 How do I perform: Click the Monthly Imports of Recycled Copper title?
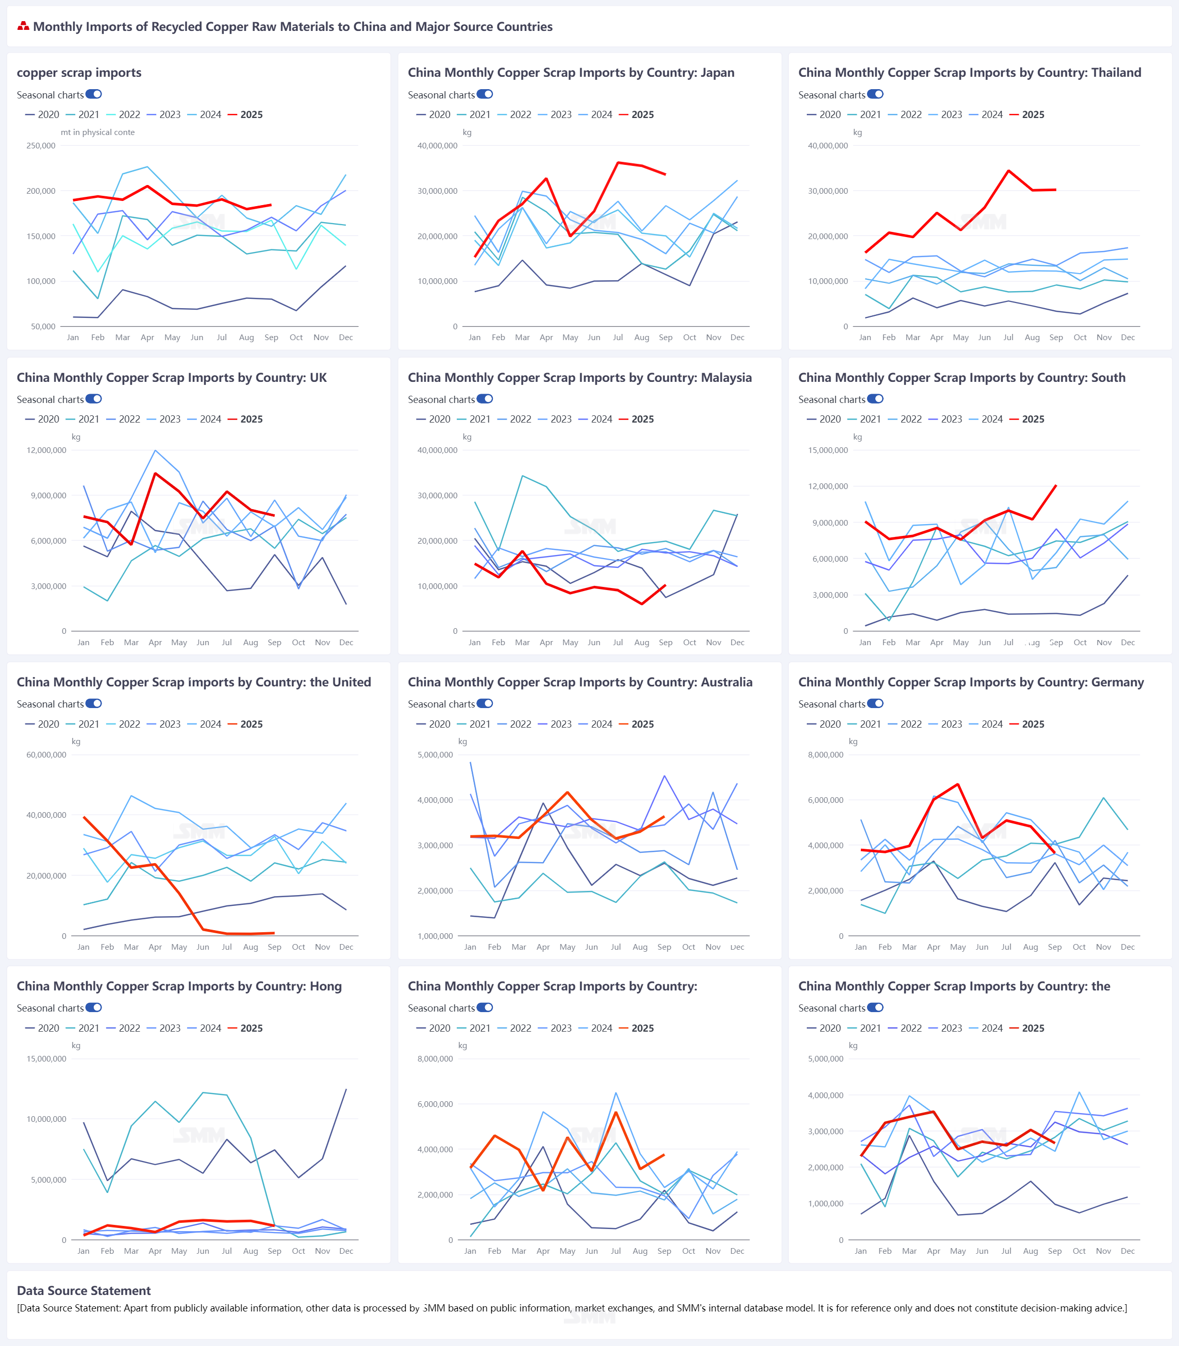coord(293,27)
